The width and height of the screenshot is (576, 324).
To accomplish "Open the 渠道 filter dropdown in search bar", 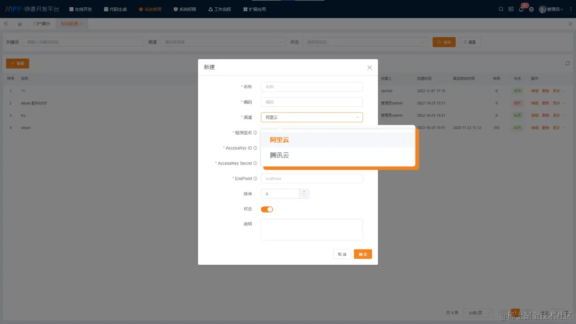I will pyautogui.click(x=223, y=42).
